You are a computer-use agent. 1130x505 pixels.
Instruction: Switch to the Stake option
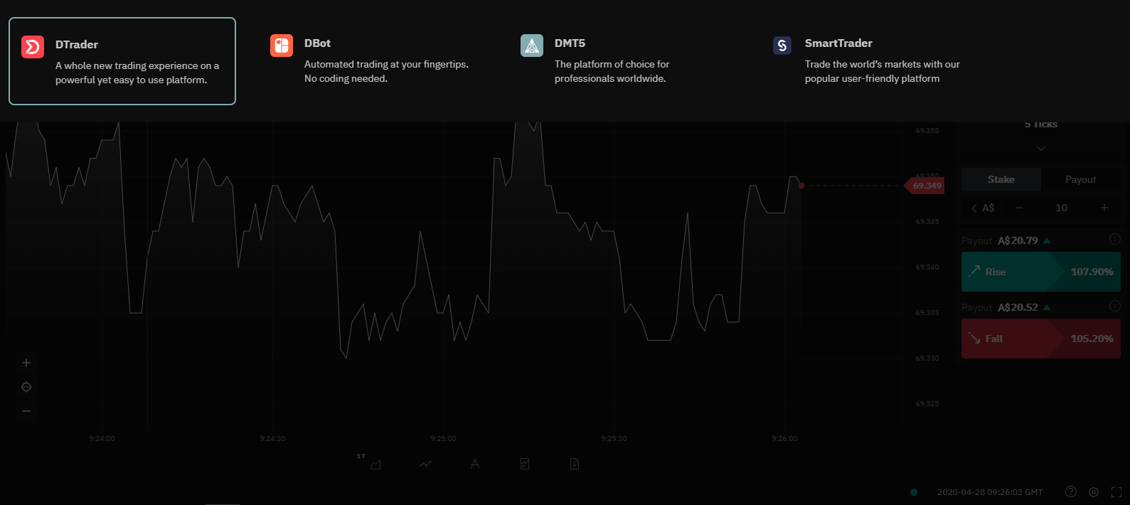pos(1001,179)
